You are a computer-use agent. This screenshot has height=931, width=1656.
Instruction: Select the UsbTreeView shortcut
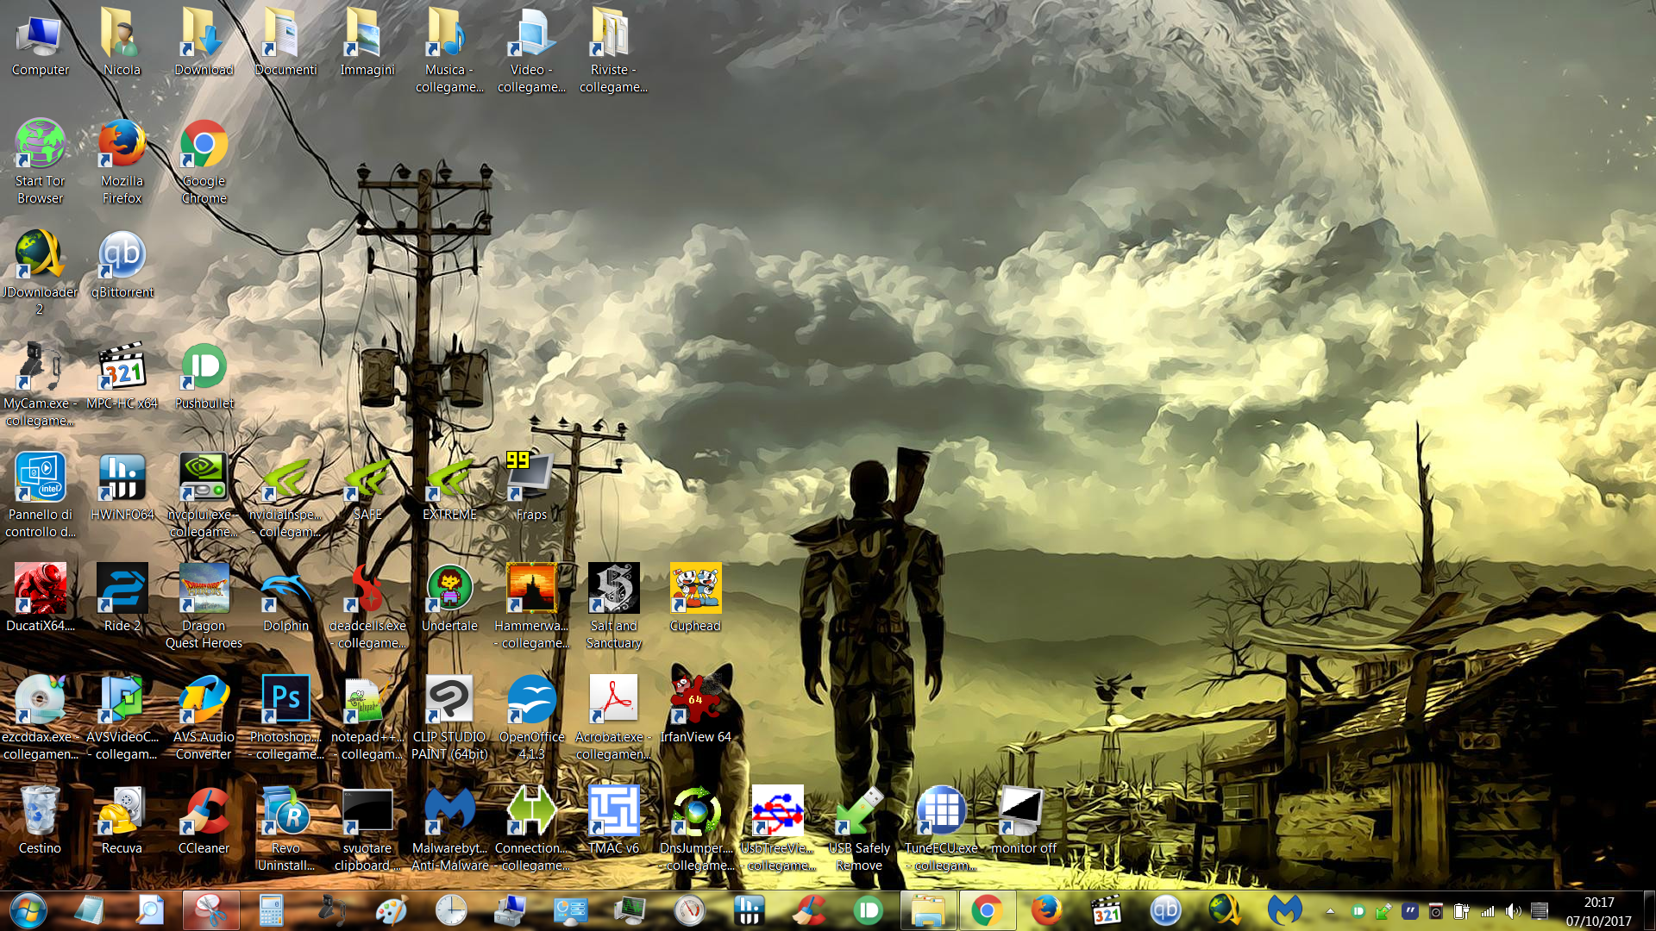pyautogui.click(x=777, y=829)
